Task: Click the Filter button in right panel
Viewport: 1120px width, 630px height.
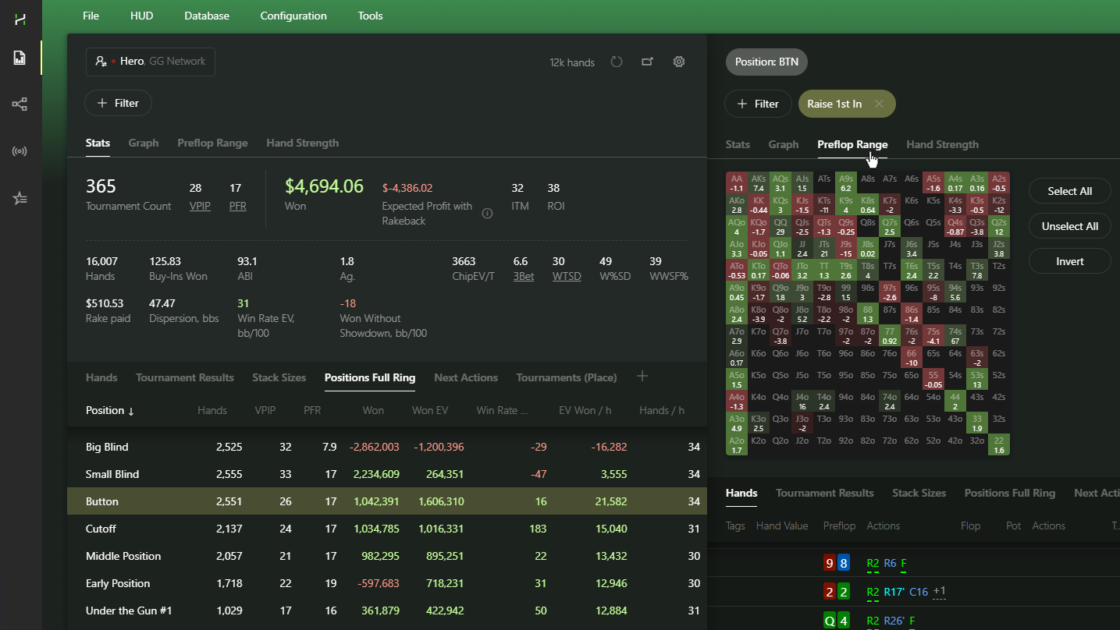Action: click(758, 104)
